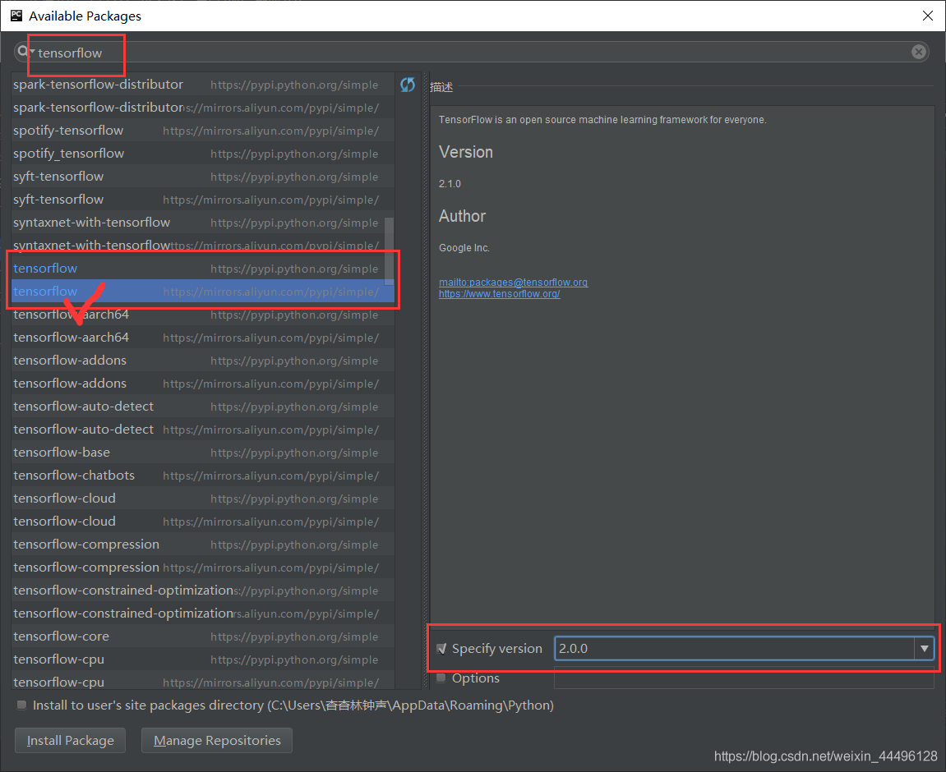Select spark-tensorflow-distributor from pypi.python.org
946x772 pixels.
pos(203,85)
